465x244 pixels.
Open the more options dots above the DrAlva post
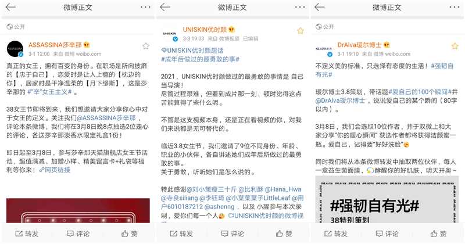(x=455, y=7)
